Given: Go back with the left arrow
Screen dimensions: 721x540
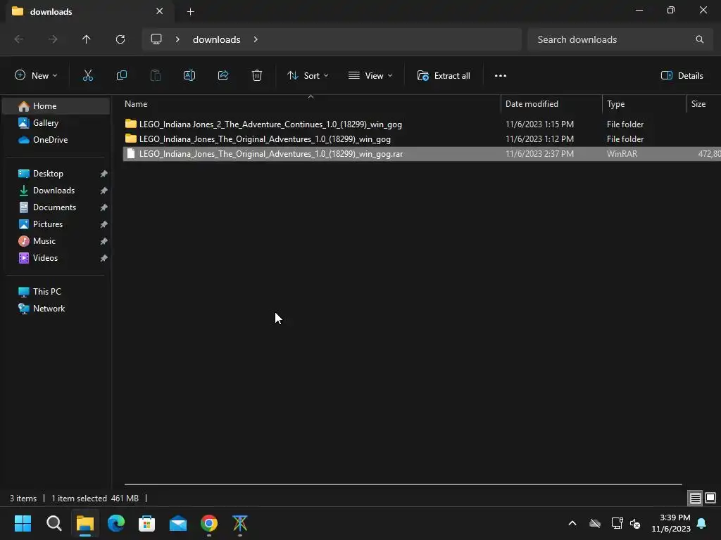Looking at the screenshot, I should coord(19,39).
